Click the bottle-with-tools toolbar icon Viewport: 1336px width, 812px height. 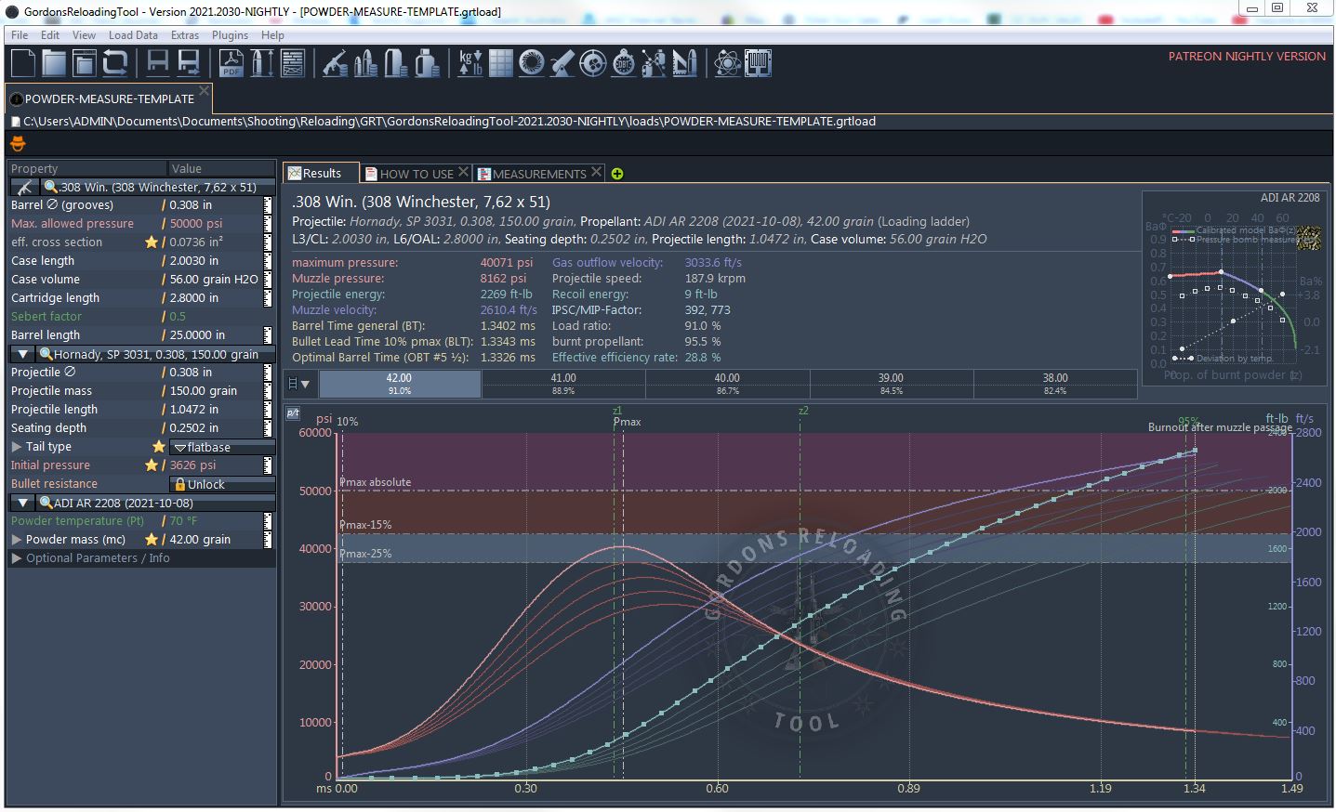pos(654,63)
